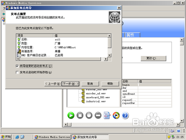This screenshot has width=186, height=140.
Task: Click the Previous step button
Action: [53, 84]
